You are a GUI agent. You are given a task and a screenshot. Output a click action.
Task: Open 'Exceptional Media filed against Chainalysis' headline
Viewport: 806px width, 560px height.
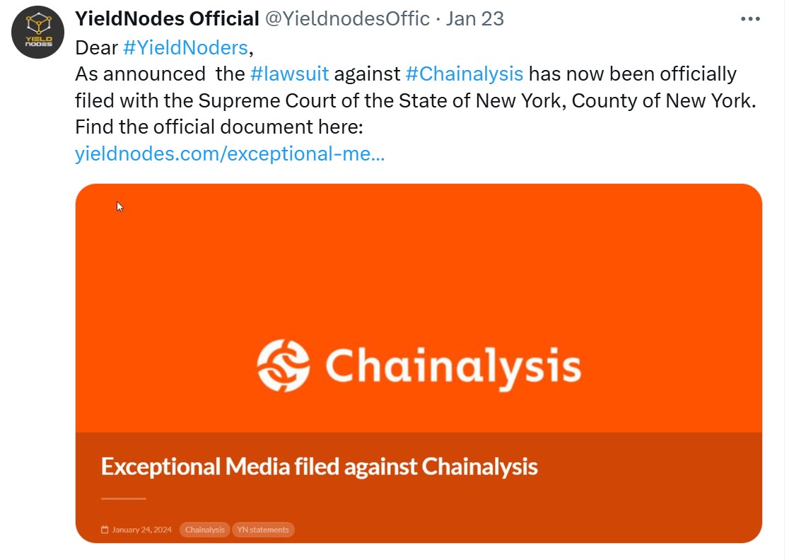click(x=319, y=467)
